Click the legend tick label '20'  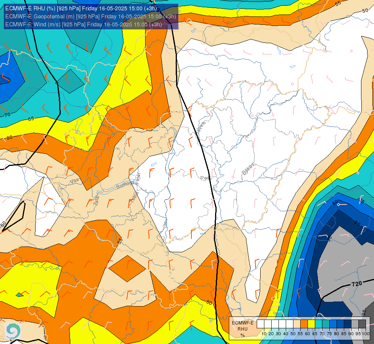tap(271, 334)
